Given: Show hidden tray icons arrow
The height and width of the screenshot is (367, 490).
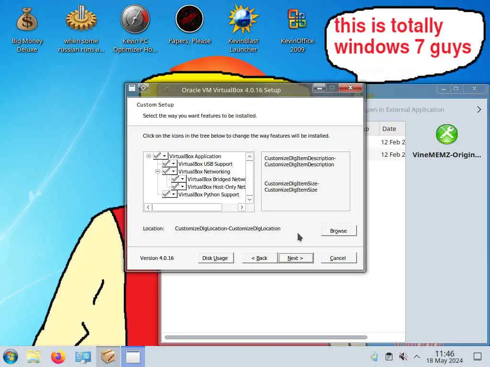Looking at the screenshot, I should point(417,356).
